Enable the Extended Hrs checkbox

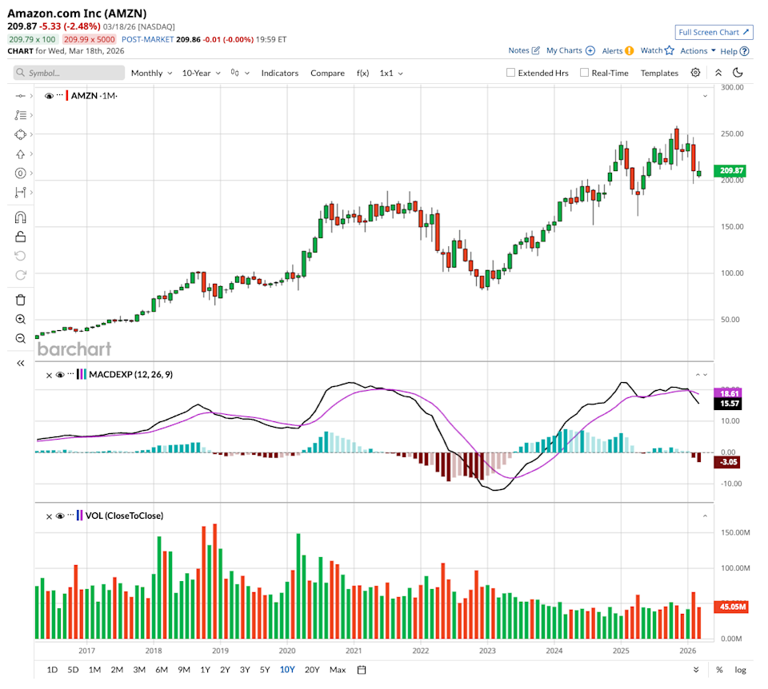(x=511, y=73)
